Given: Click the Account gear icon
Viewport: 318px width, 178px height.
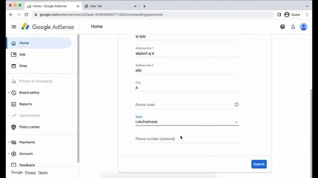Looking at the screenshot, I should (13, 154).
